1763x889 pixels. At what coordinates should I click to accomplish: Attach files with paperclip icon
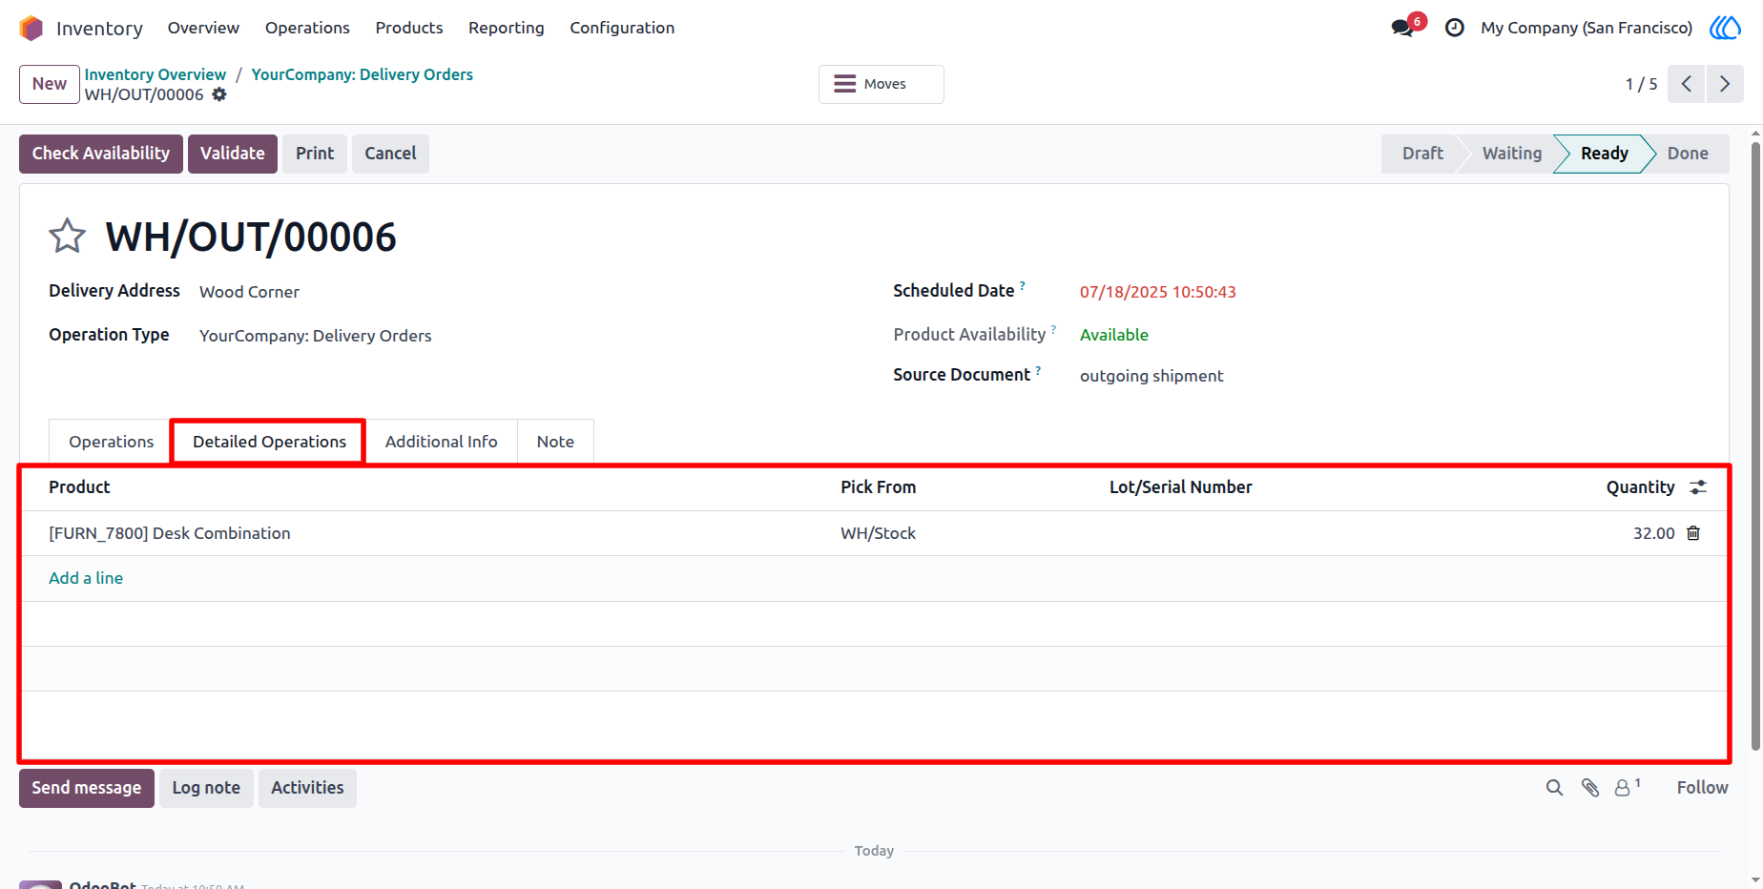[x=1590, y=788]
